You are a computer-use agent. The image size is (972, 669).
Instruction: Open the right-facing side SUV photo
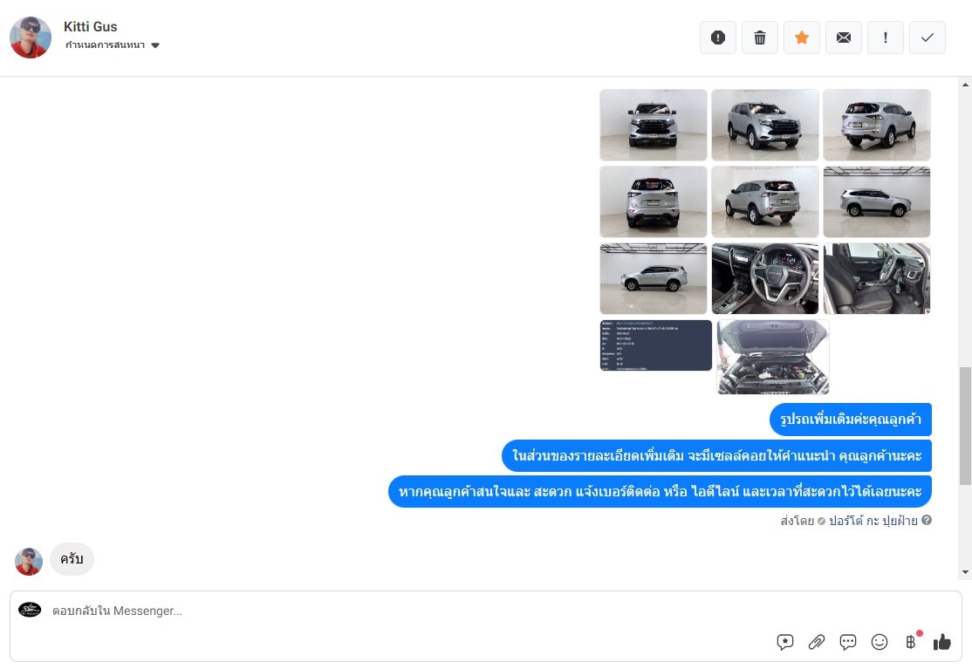[877, 202]
